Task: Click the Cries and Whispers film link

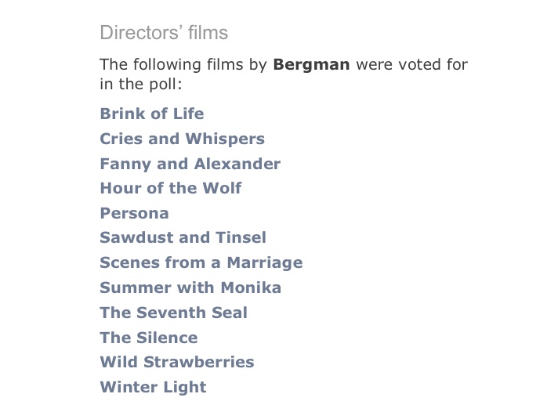Action: [x=182, y=139]
